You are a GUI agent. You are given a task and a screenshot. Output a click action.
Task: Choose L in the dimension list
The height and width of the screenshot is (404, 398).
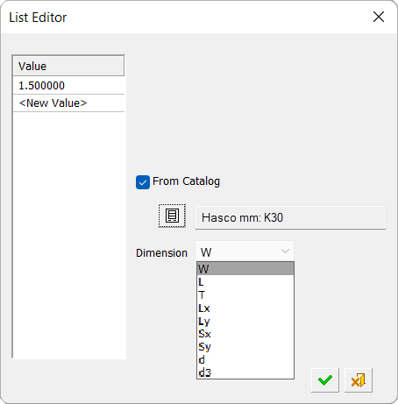tap(245, 282)
